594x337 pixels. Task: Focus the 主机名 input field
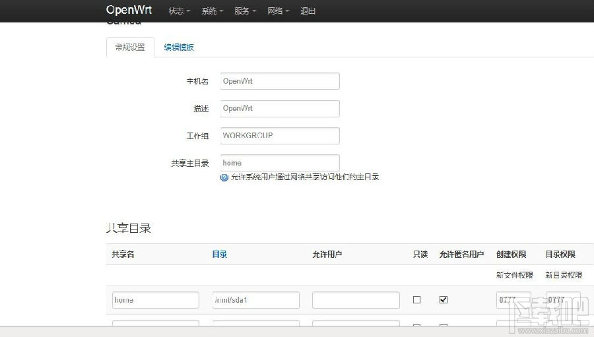pyautogui.click(x=280, y=81)
